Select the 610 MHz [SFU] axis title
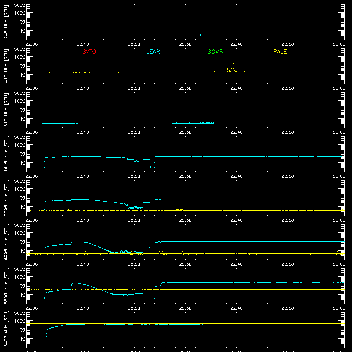Image resolution: width=352 pixels, height=352 pixels. click(x=6, y=110)
